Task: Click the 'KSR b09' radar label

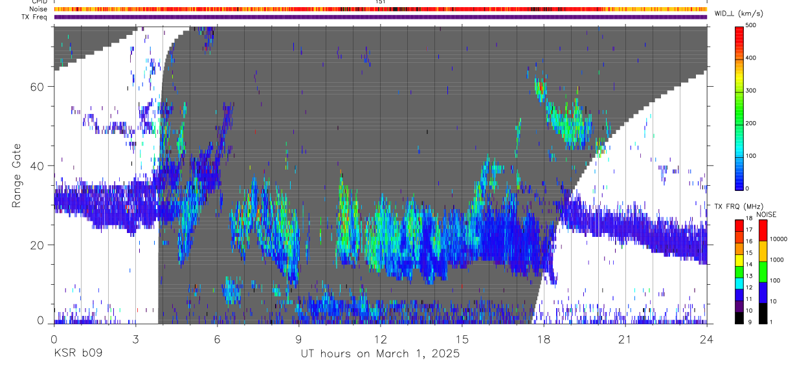Action: (x=78, y=354)
